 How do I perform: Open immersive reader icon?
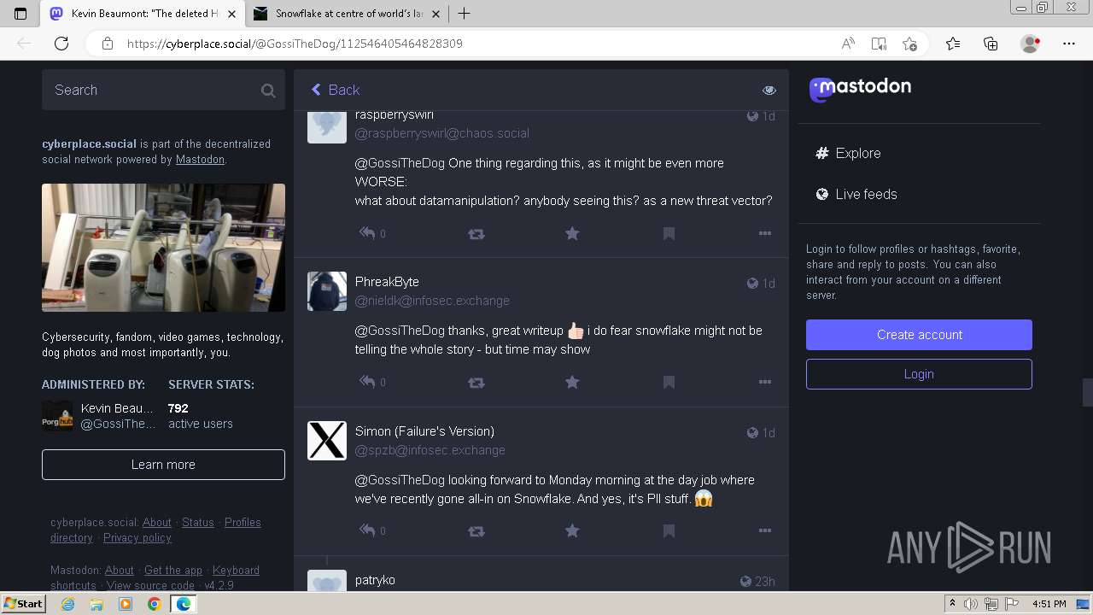(879, 44)
